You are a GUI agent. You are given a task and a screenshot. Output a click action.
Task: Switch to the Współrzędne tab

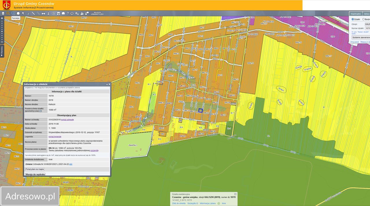coord(356,14)
